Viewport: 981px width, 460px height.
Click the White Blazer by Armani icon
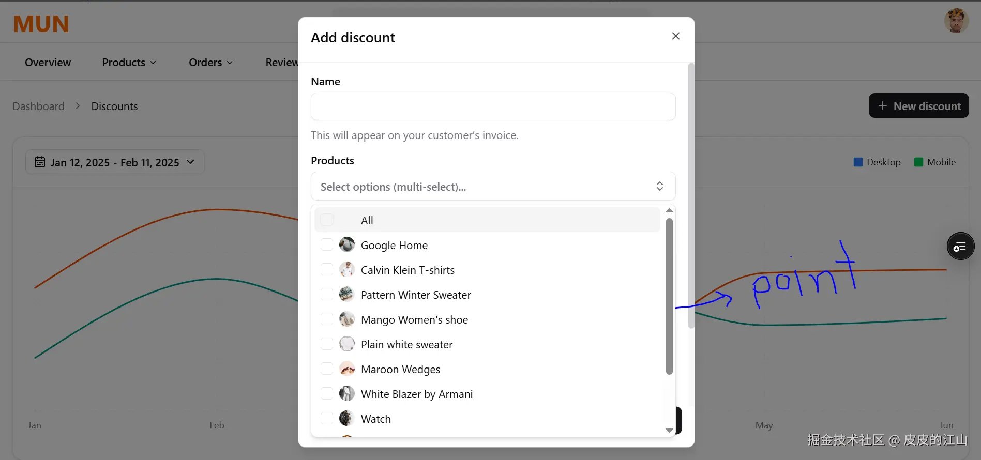coord(347,393)
